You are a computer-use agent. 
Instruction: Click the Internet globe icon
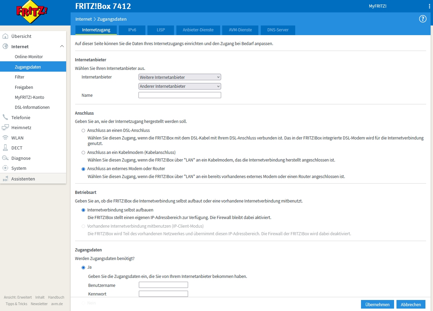click(x=5, y=46)
